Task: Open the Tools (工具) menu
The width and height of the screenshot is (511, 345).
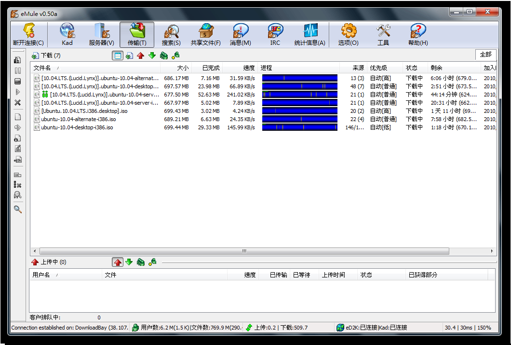Action: [383, 35]
